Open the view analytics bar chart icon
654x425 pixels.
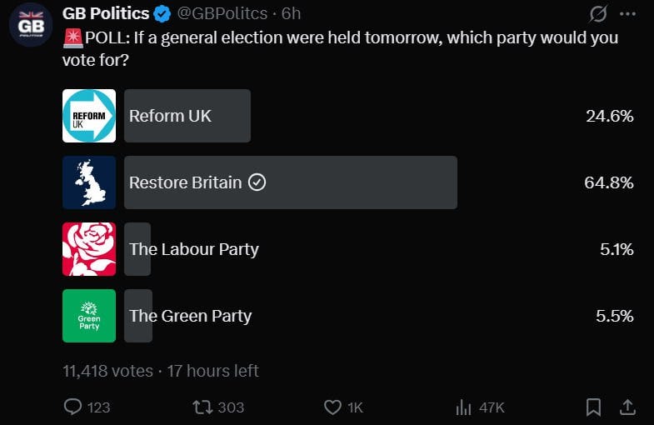click(x=464, y=407)
